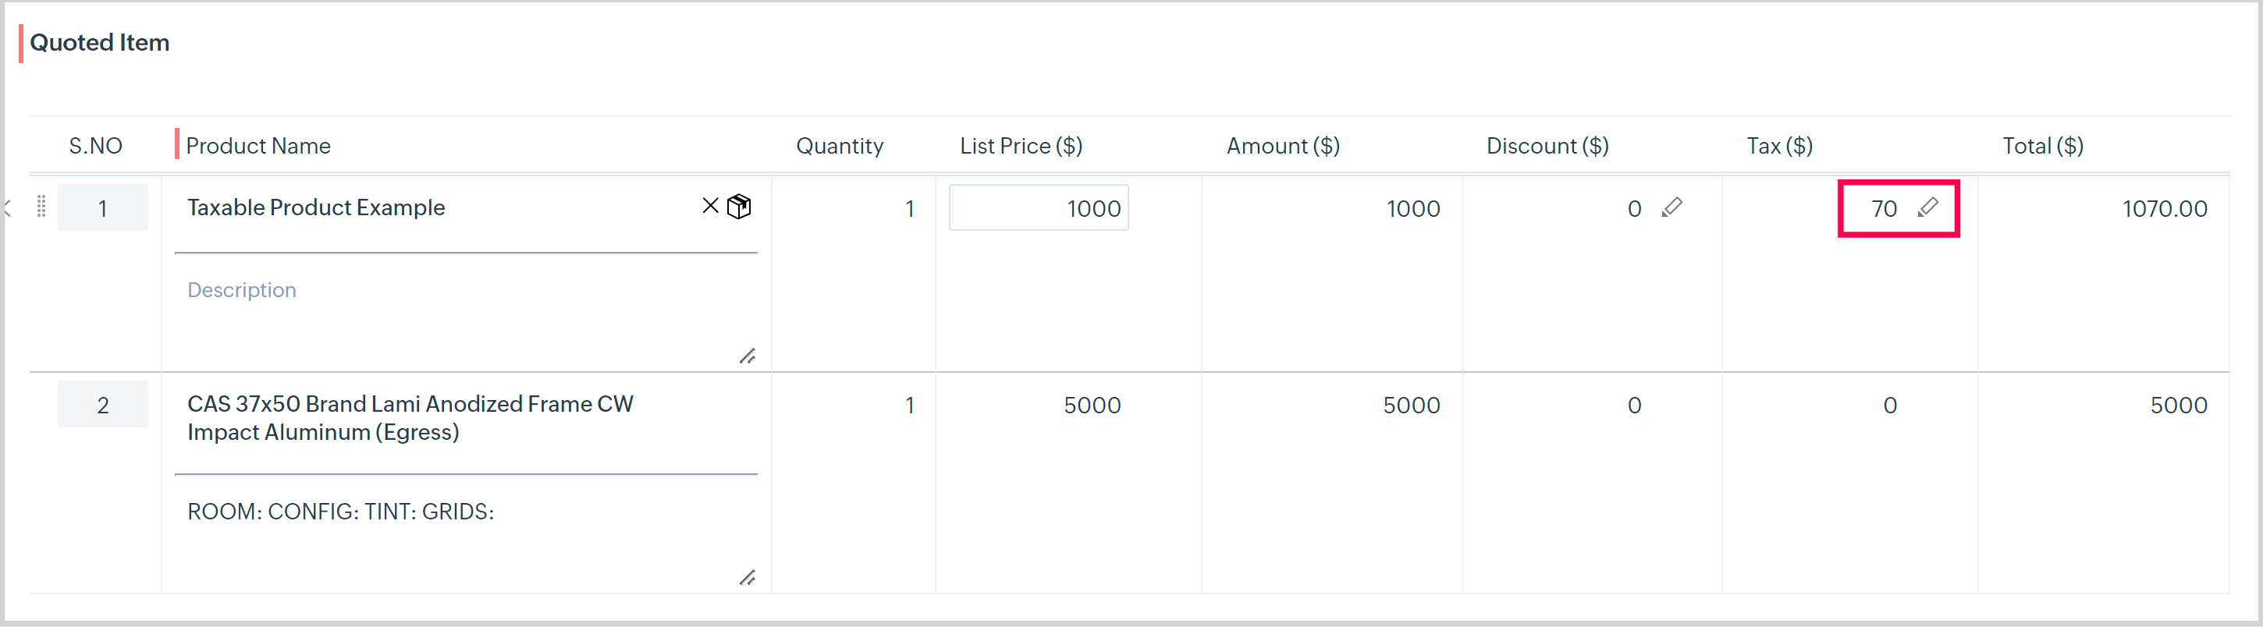Image resolution: width=2263 pixels, height=627 pixels.
Task: Click the left collapse chevron at row edge
Action: point(8,207)
